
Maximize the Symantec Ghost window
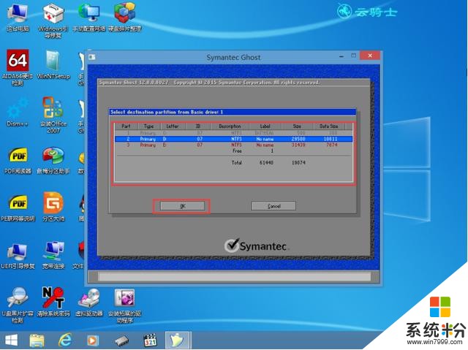[x=354, y=56]
